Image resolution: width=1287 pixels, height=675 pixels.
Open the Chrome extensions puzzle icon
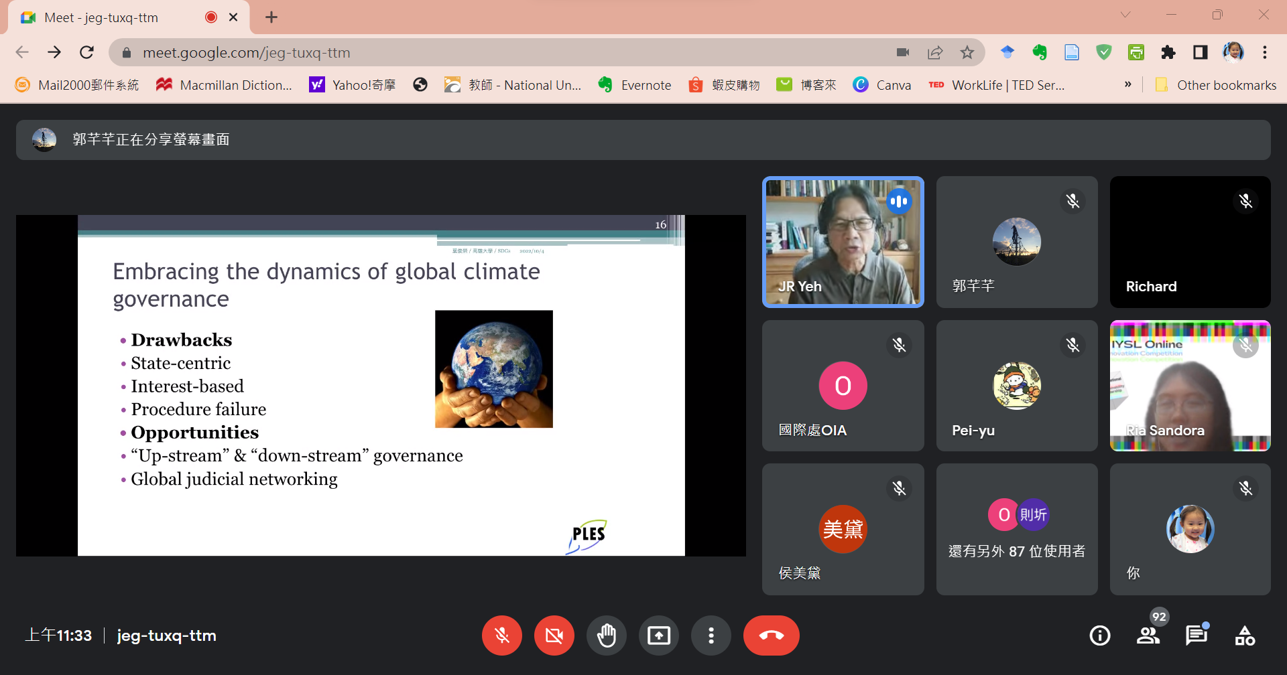[1168, 52]
